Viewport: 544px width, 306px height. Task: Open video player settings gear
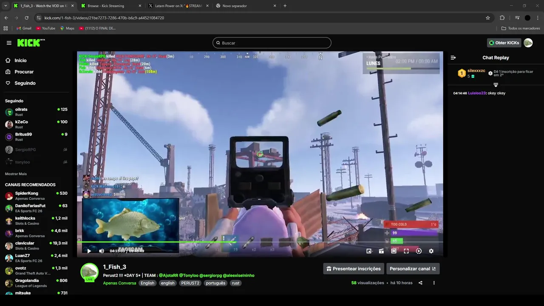[x=431, y=251]
